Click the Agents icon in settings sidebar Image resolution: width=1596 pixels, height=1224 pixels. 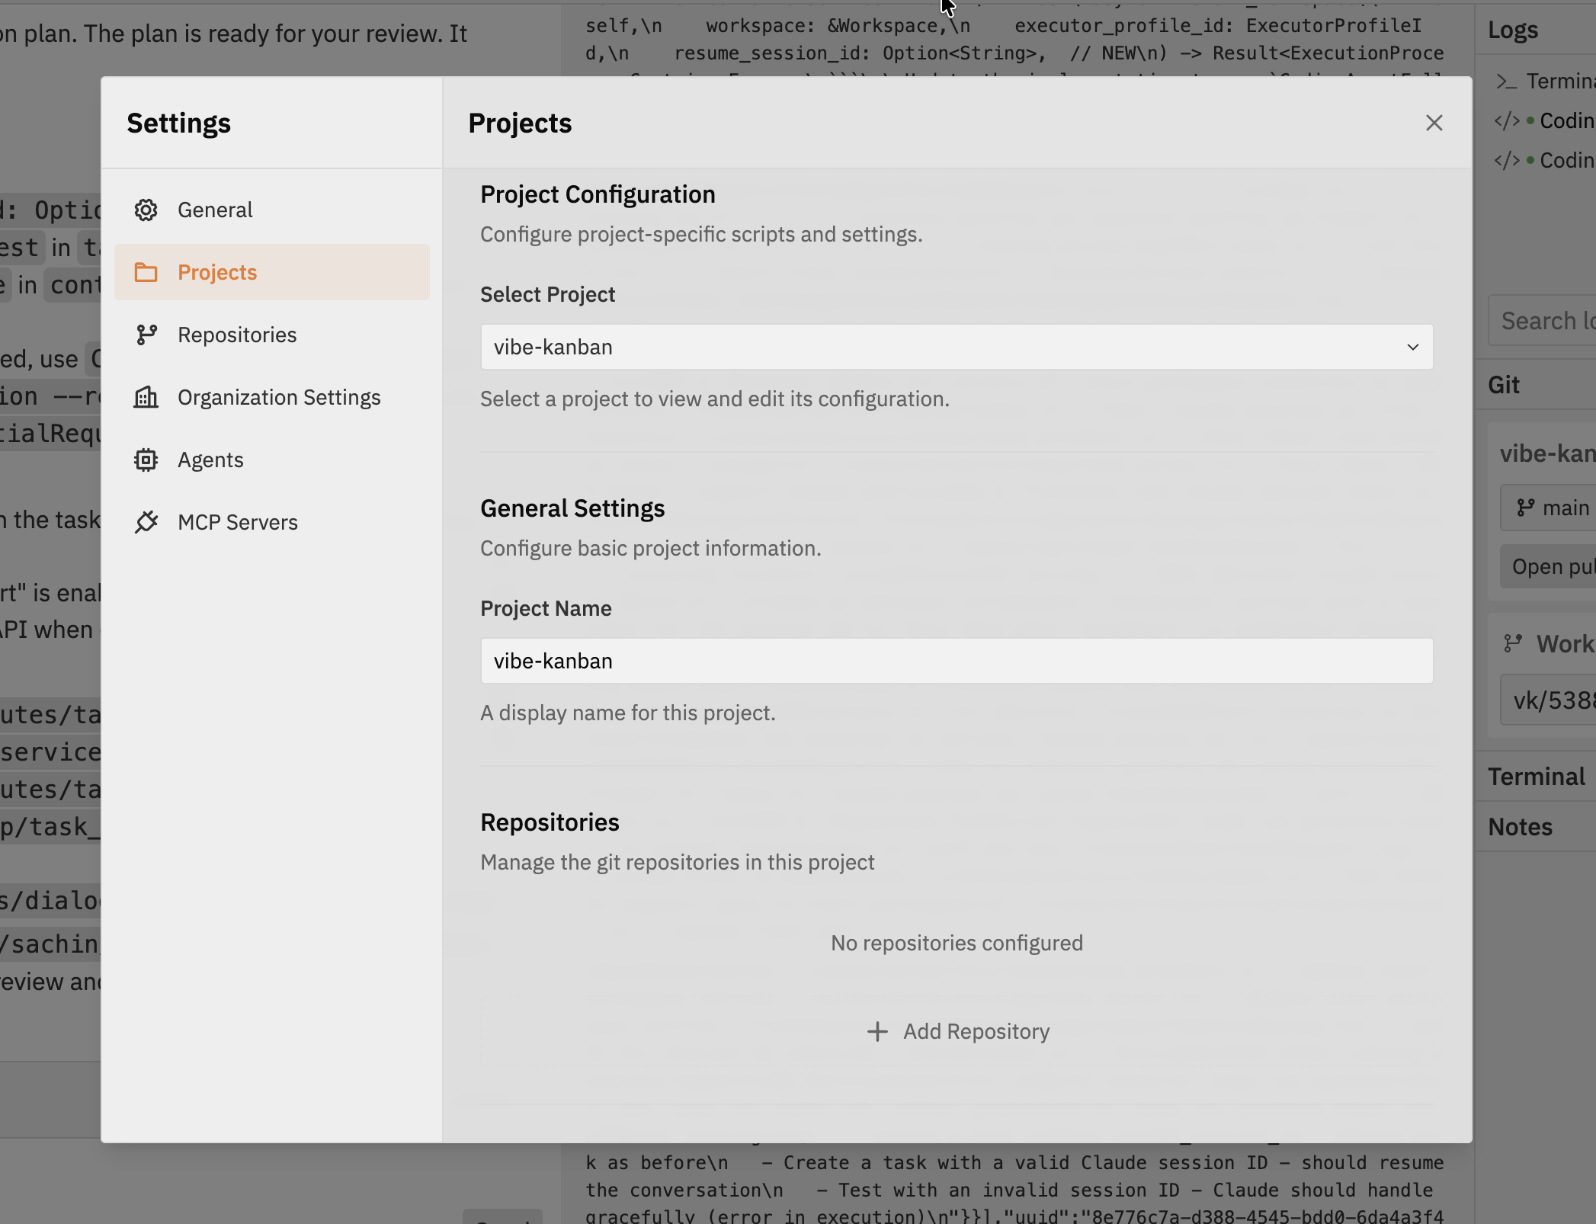coord(146,459)
